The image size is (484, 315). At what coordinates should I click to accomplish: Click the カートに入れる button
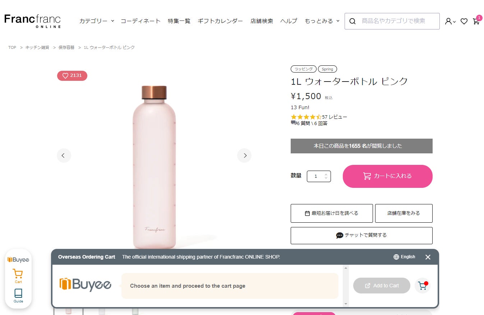click(x=387, y=176)
